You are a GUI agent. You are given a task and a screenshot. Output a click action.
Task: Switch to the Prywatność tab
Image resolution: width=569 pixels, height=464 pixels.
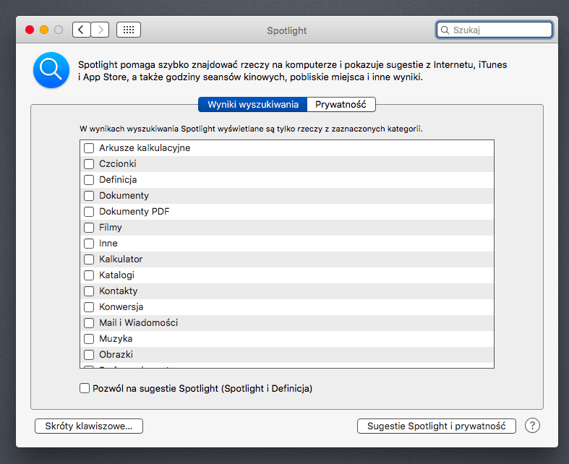click(x=341, y=104)
